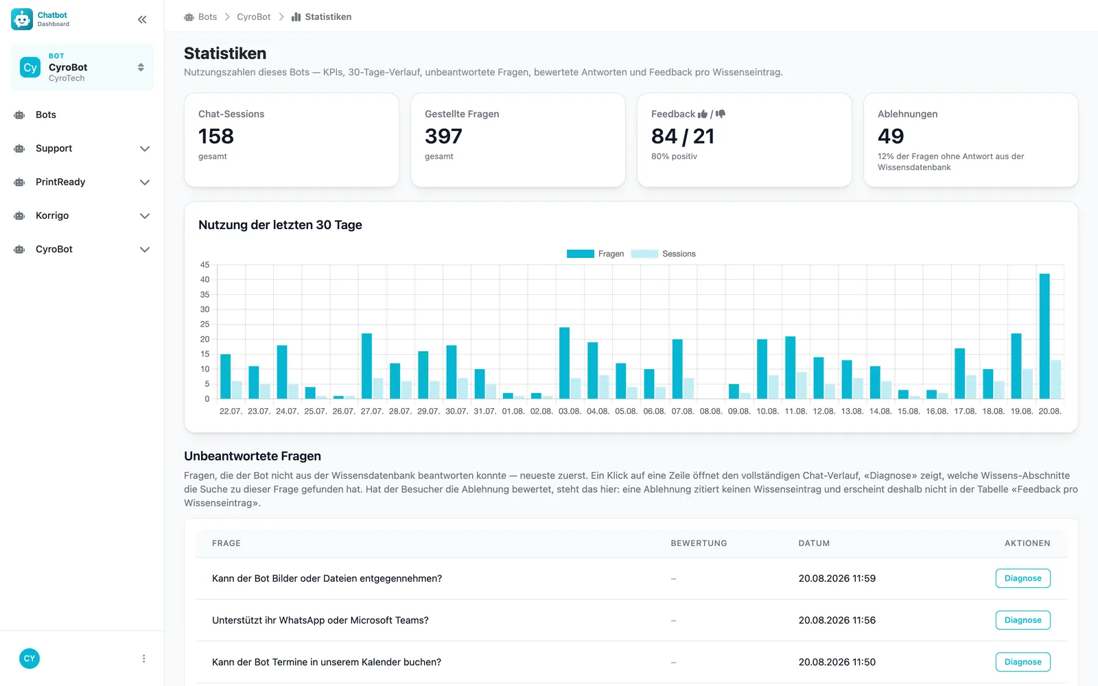Click the BEWERTUNG column header
Screen dimensions: 1098x686
coord(699,543)
